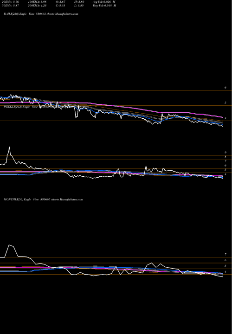Click the early spike on weekly price line

pyautogui.click(x=9, y=147)
